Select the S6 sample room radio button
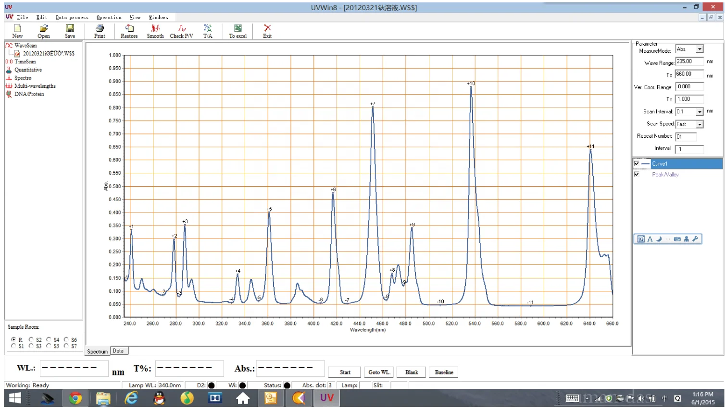726x408 pixels. [x=66, y=339]
